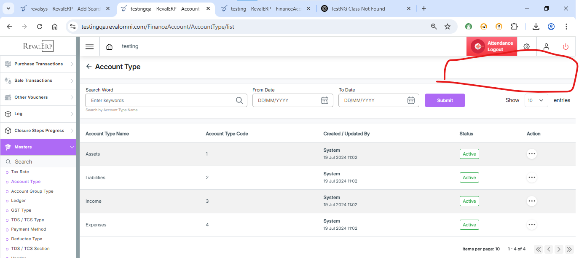The width and height of the screenshot is (579, 258).
Task: Click the red power logout icon
Action: (566, 47)
